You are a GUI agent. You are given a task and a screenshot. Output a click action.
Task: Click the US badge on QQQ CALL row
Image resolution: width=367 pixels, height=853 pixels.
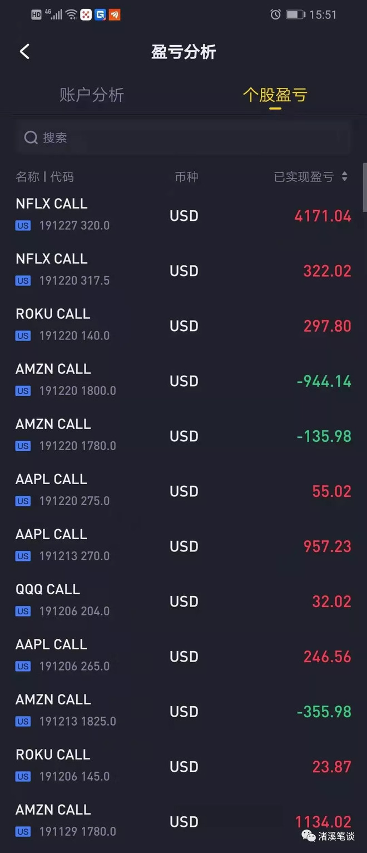[x=23, y=612]
